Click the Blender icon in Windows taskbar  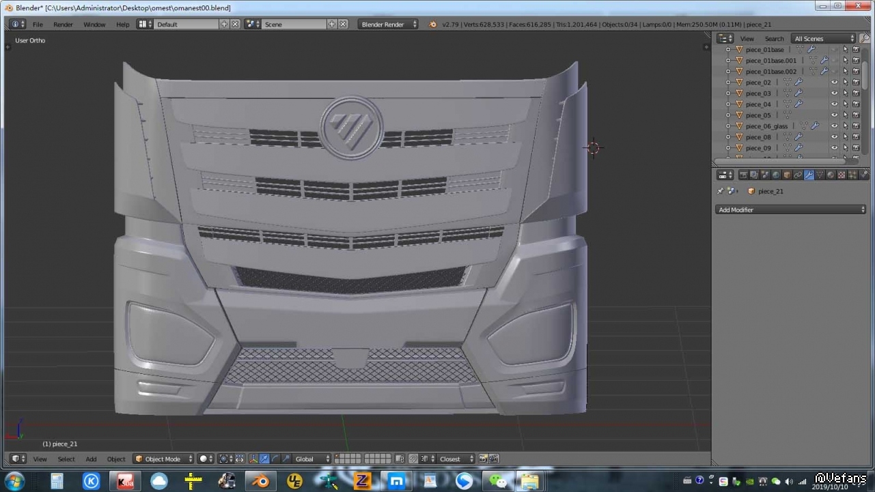point(260,481)
